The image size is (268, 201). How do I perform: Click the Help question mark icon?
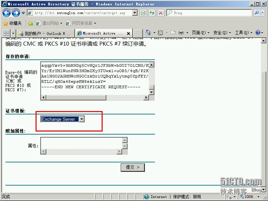click(x=258, y=33)
